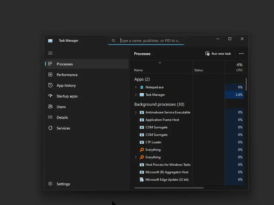Image resolution: width=274 pixels, height=205 pixels.
Task: Open the App history tab
Action: (87, 85)
